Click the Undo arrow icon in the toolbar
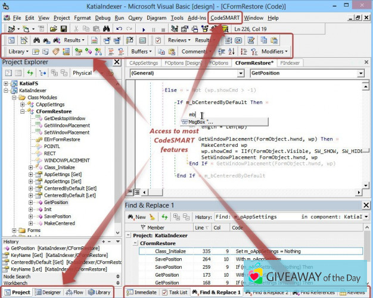This screenshot has height=298, width=373. [x=119, y=29]
